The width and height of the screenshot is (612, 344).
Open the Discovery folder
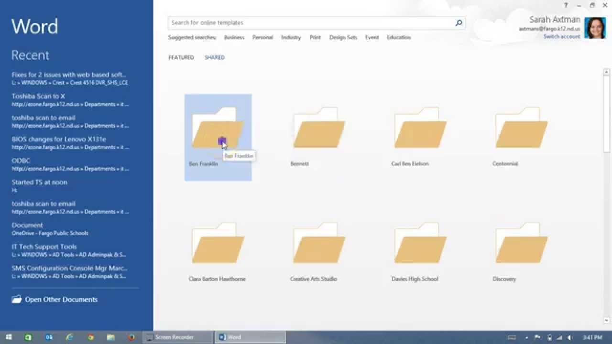[522, 252]
